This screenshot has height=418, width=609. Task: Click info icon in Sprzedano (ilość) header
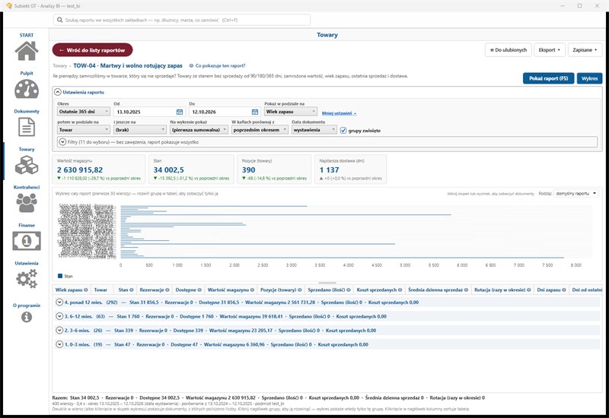pyautogui.click(x=349, y=290)
